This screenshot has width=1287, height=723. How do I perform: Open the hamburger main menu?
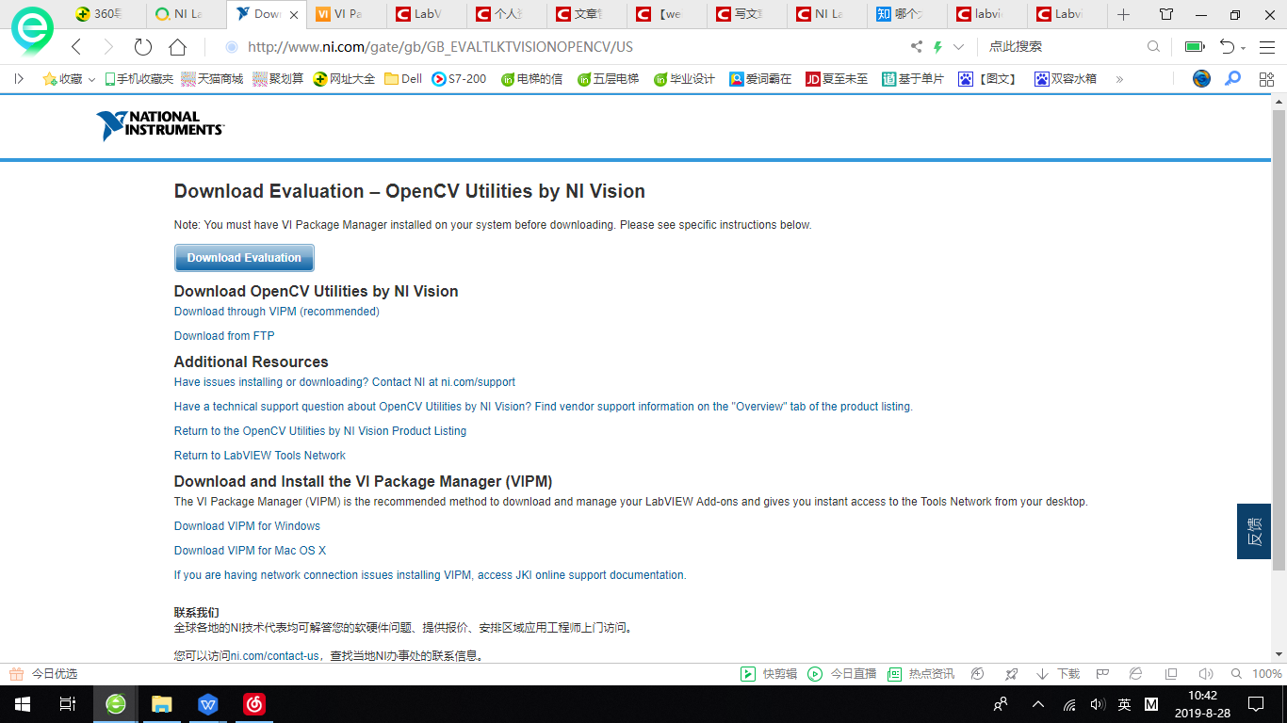(1270, 47)
